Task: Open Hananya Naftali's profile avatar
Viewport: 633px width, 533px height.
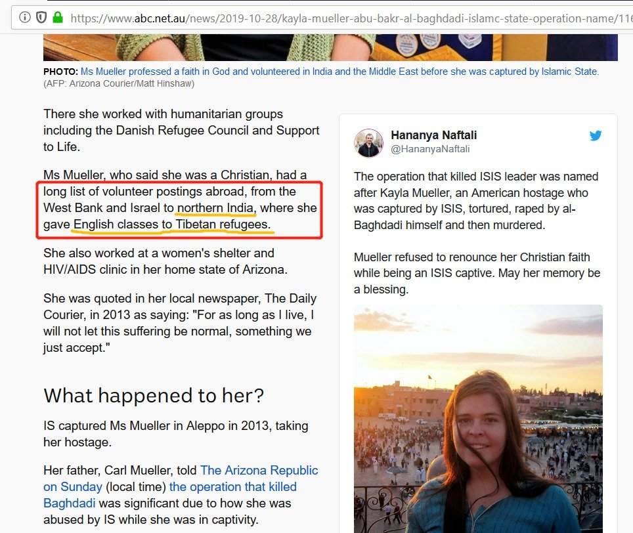Action: pyautogui.click(x=368, y=142)
